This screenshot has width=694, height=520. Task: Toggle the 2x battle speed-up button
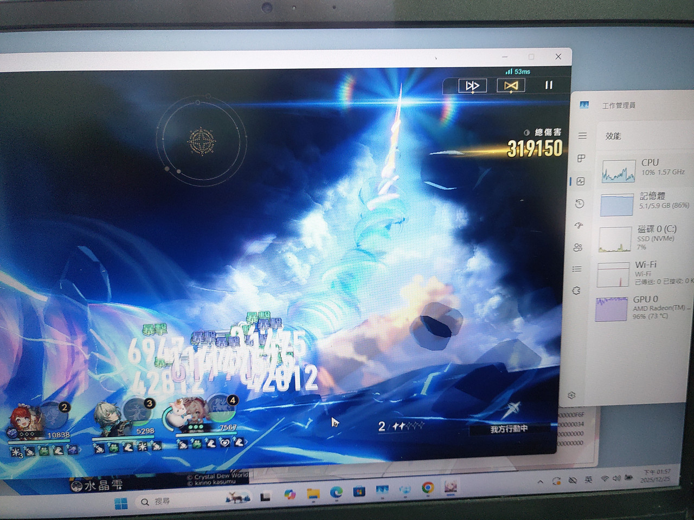coord(472,86)
